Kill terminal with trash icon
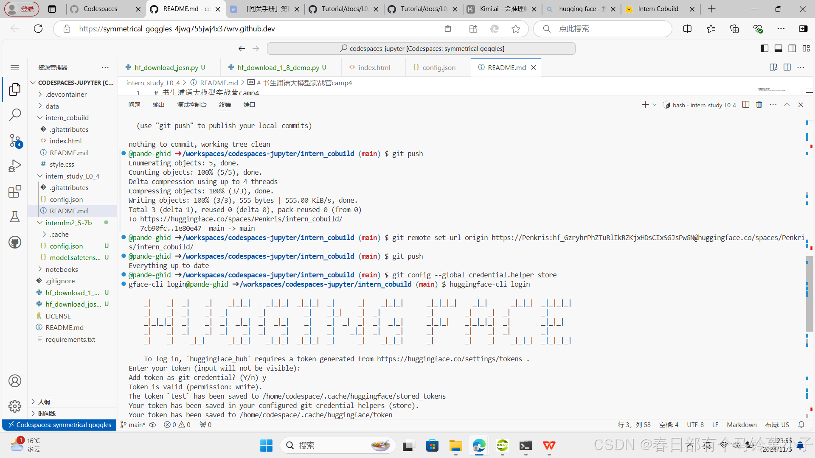Screen dimensions: 815x458 [759, 105]
